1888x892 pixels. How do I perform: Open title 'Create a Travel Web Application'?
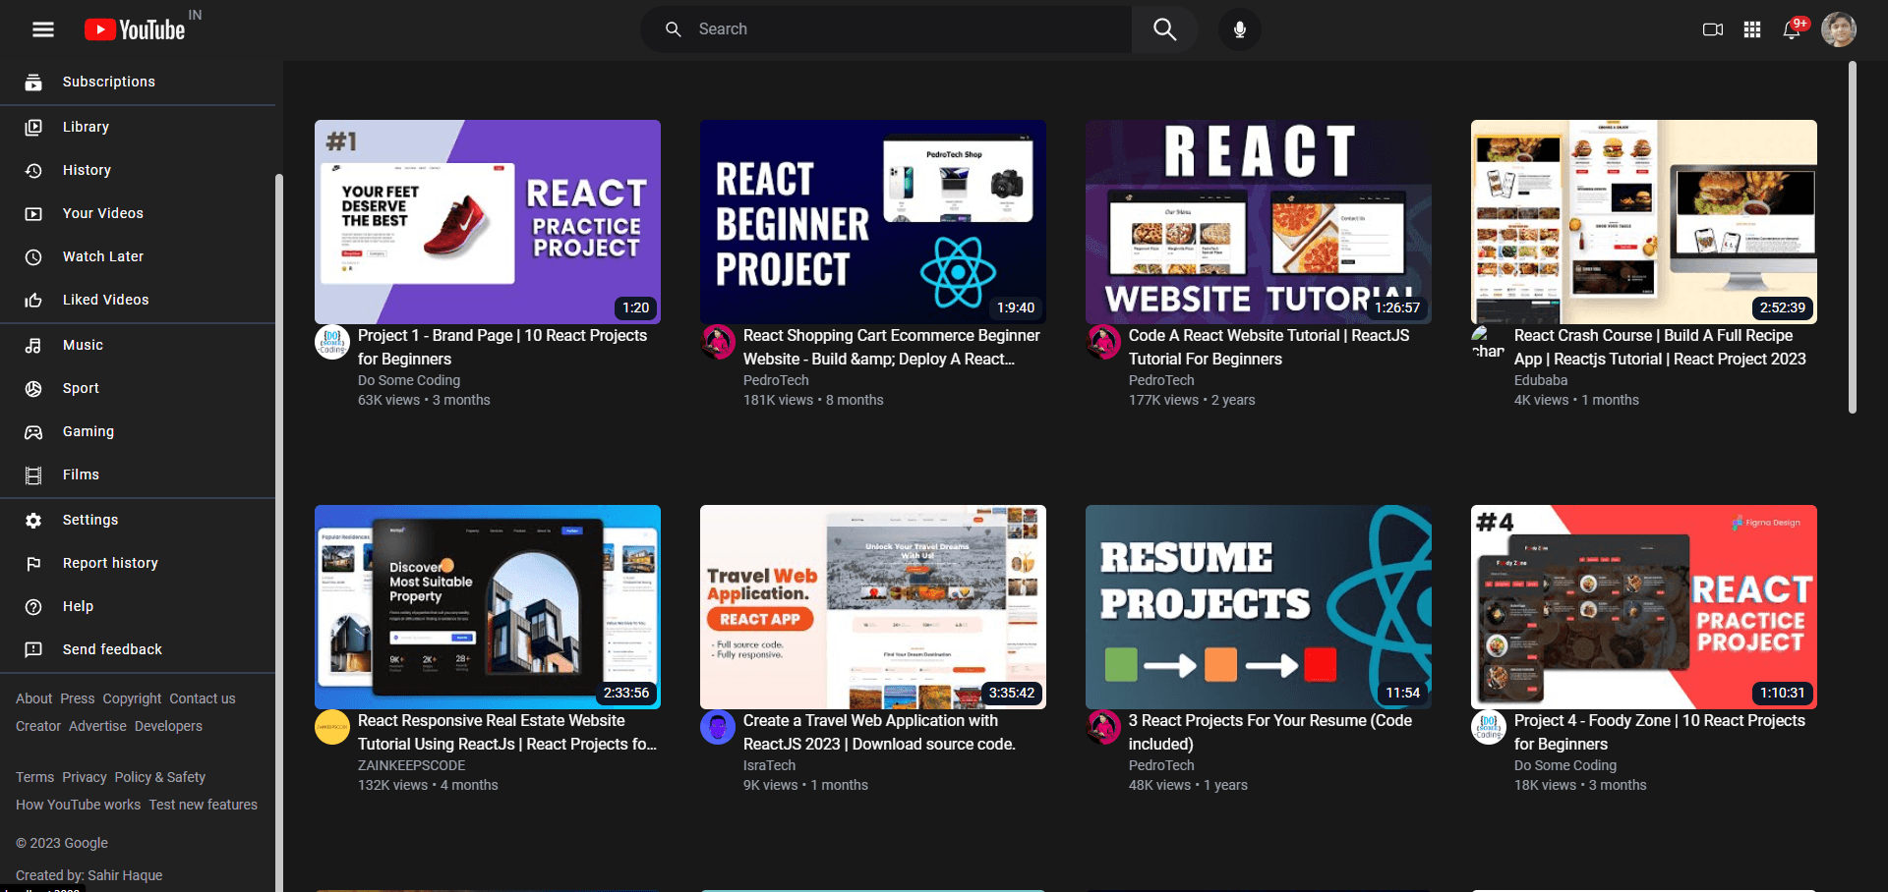click(x=879, y=732)
